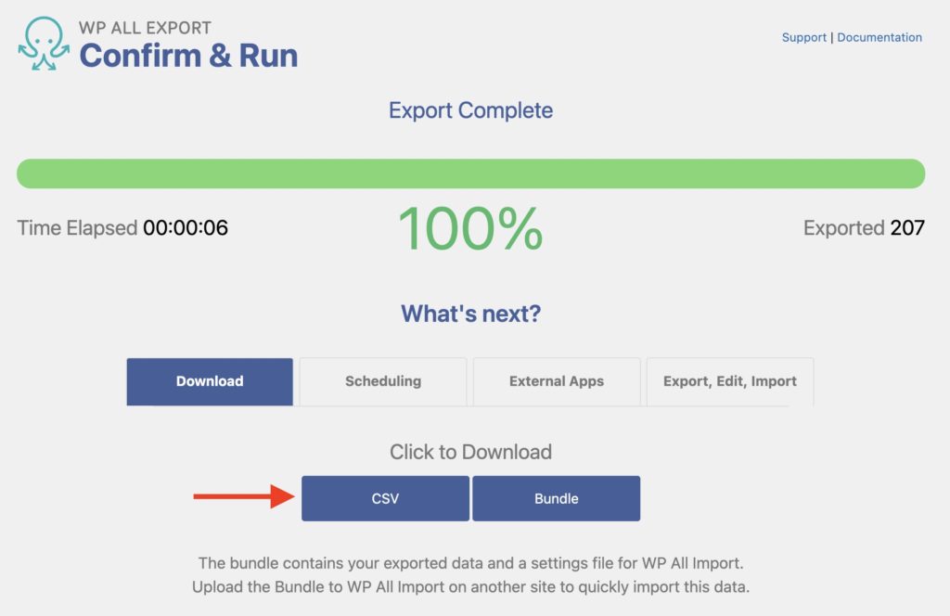
Task: Download the Bundle for WP All Import
Action: [x=557, y=497]
